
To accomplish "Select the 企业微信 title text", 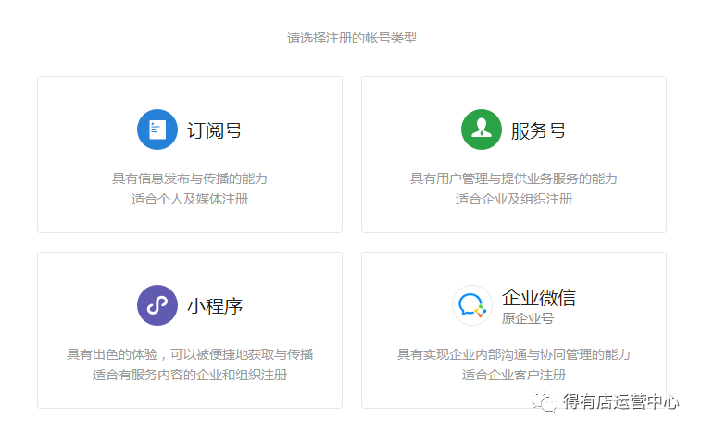I will [x=539, y=297].
